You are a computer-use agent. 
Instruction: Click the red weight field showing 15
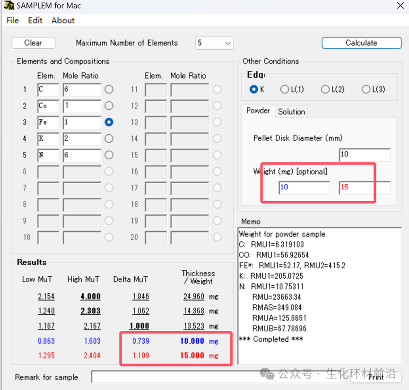click(365, 188)
